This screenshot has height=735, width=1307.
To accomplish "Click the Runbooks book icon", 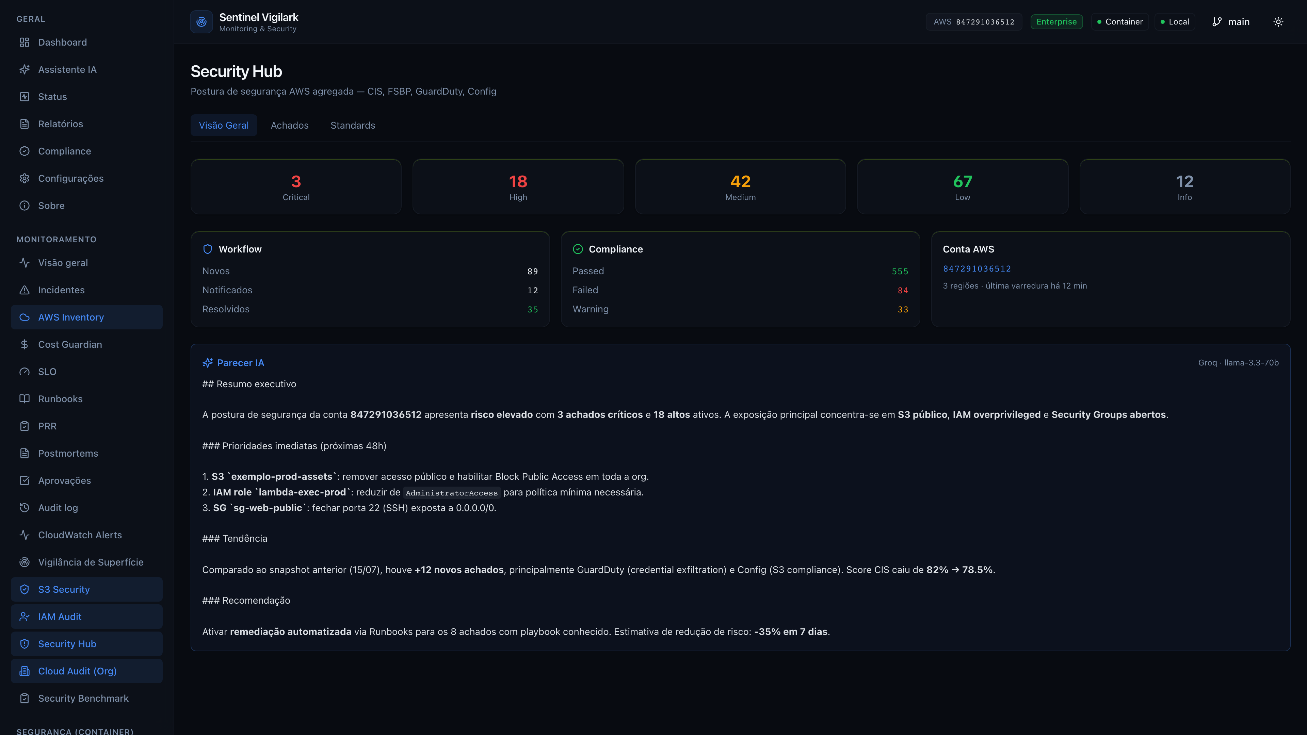I will [x=25, y=399].
